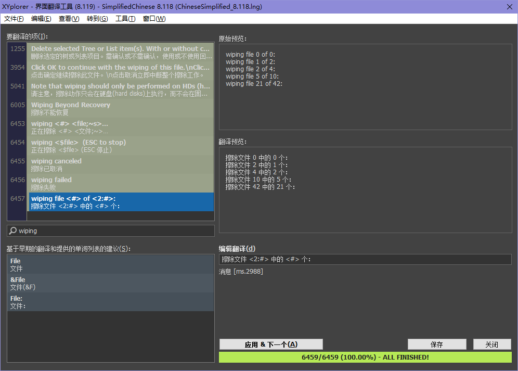
Task: Pick the 'File:' suggestion entry
Action: pyautogui.click(x=110, y=302)
